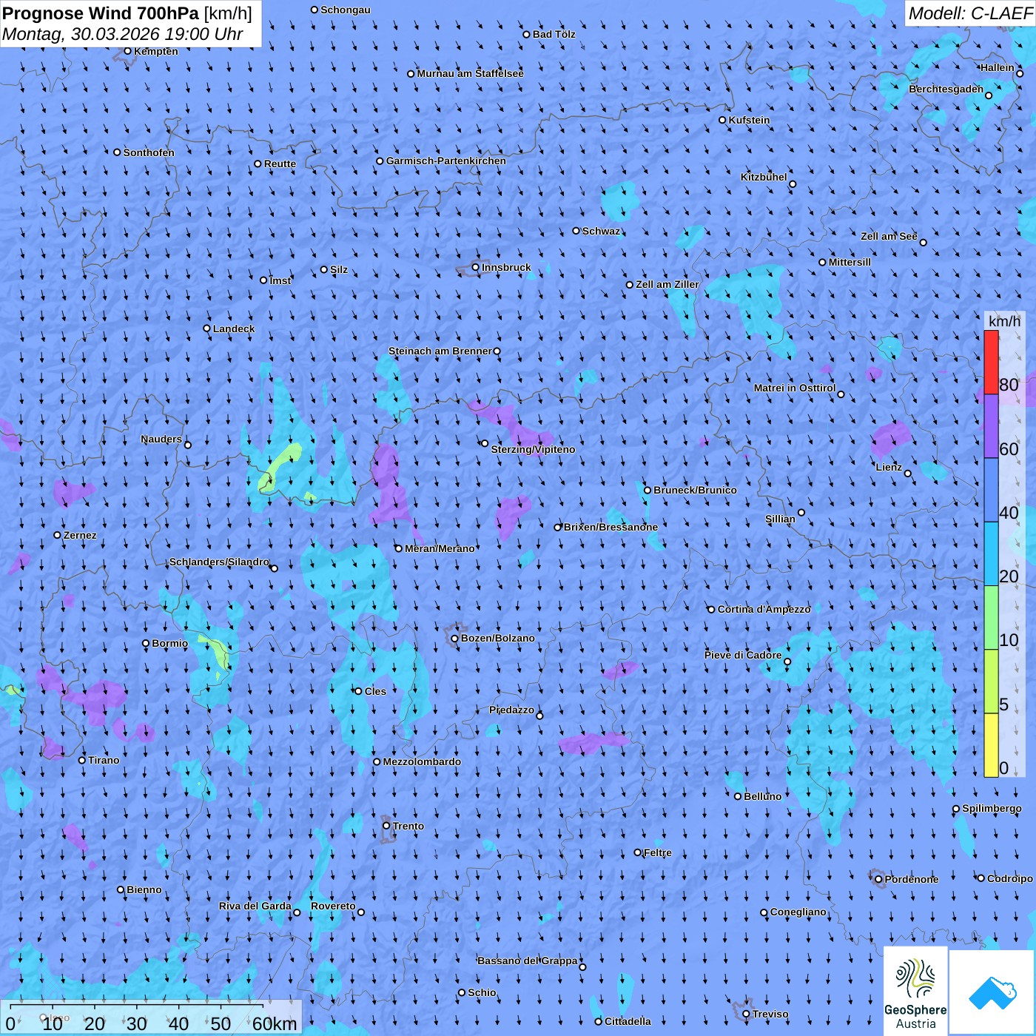Select the Matrei in Osttirol label
Image resolution: width=1036 pixels, height=1036 pixels.
tap(795, 388)
